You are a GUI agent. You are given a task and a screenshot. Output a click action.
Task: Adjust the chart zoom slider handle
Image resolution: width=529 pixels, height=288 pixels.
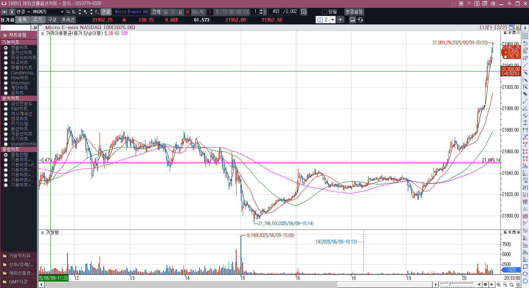point(450,284)
